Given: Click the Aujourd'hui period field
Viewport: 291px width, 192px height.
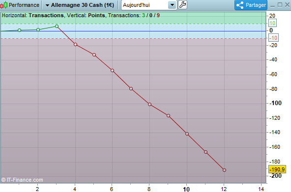Looking at the screenshot, I should click(x=149, y=5).
